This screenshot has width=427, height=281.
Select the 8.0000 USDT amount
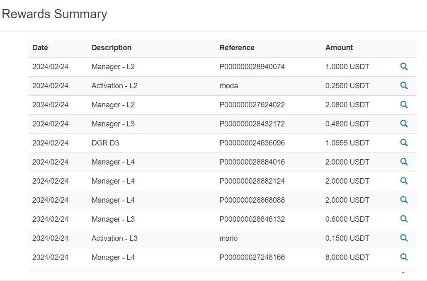[x=347, y=257]
